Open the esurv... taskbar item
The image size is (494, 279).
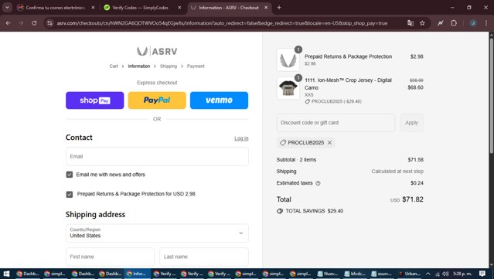click(x=382, y=274)
